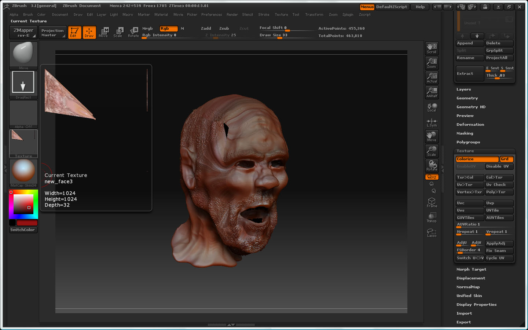
Task: Expand the Geometry HD subpalette
Action: [471, 107]
